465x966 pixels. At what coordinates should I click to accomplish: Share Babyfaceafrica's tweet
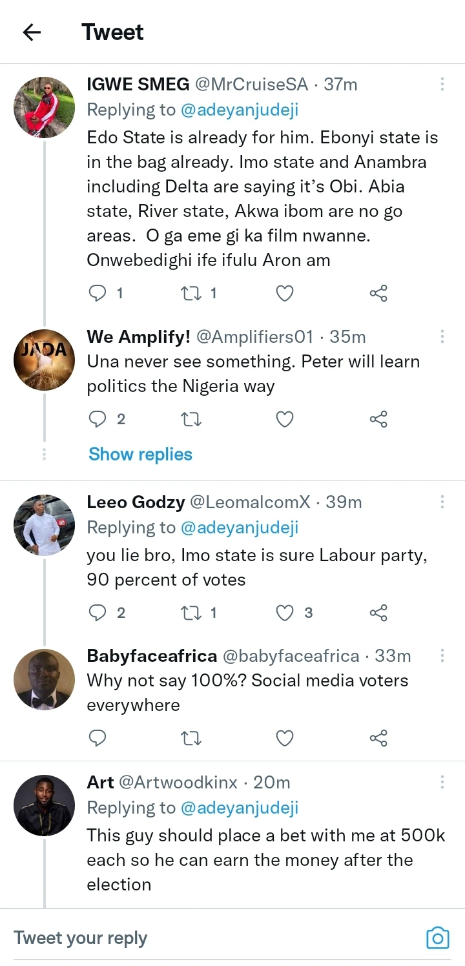click(378, 737)
